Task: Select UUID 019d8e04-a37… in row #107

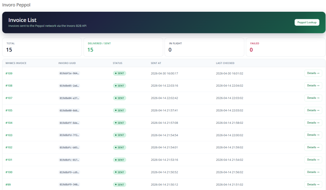Action: coord(69,98)
